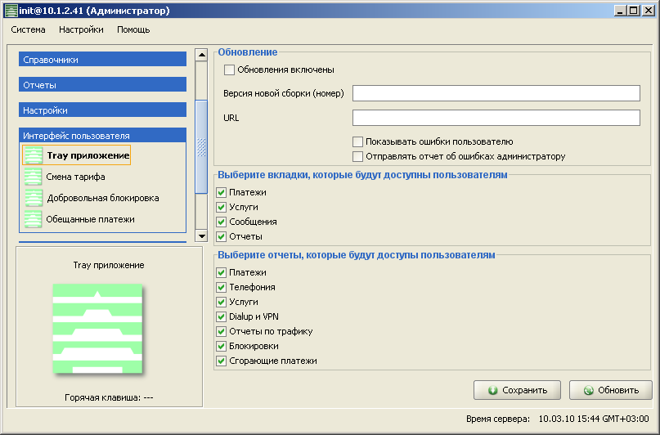Uncheck the Dialup и VPN checkbox

pos(221,316)
